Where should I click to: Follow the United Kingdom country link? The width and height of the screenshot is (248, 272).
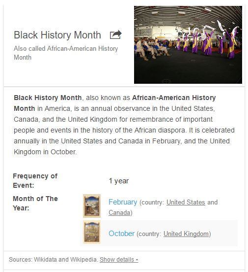pyautogui.click(x=186, y=234)
